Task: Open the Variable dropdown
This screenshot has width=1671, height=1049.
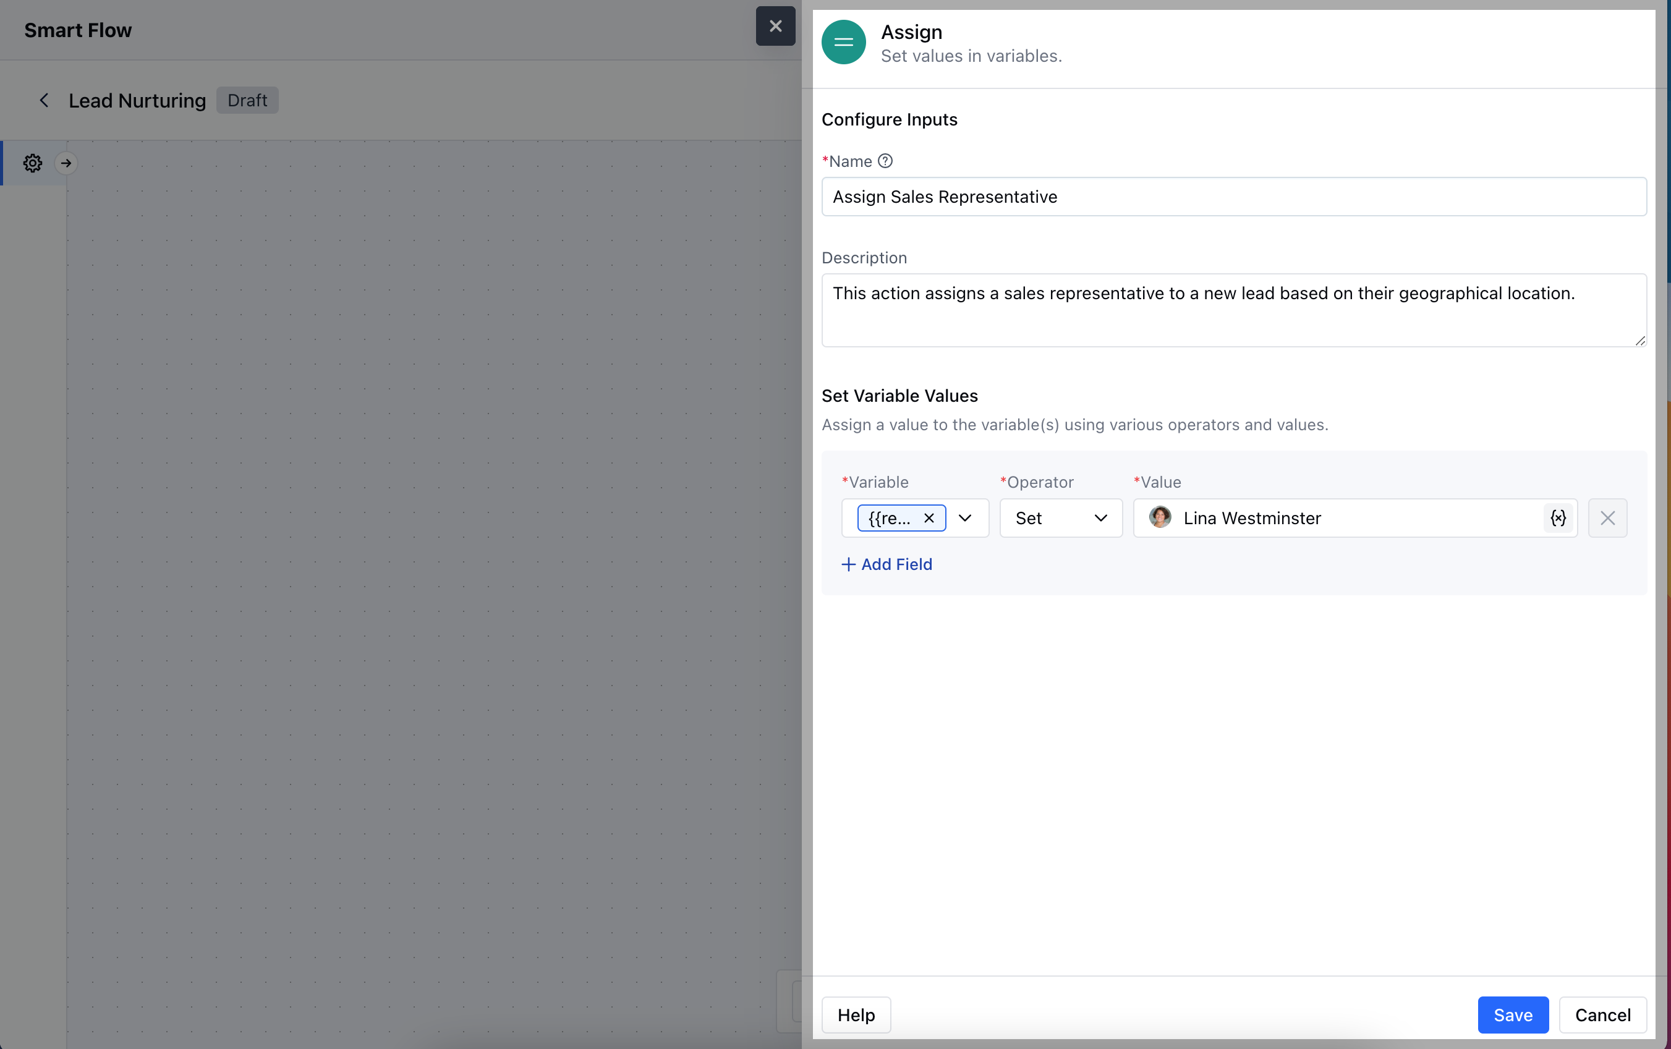Action: click(966, 517)
